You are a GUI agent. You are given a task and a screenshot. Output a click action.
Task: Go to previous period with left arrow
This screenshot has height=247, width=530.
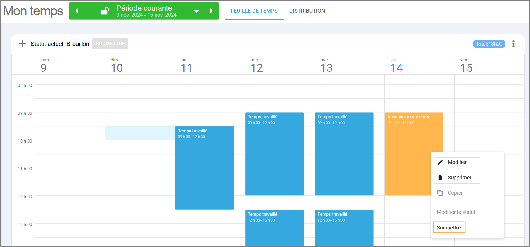(x=77, y=11)
